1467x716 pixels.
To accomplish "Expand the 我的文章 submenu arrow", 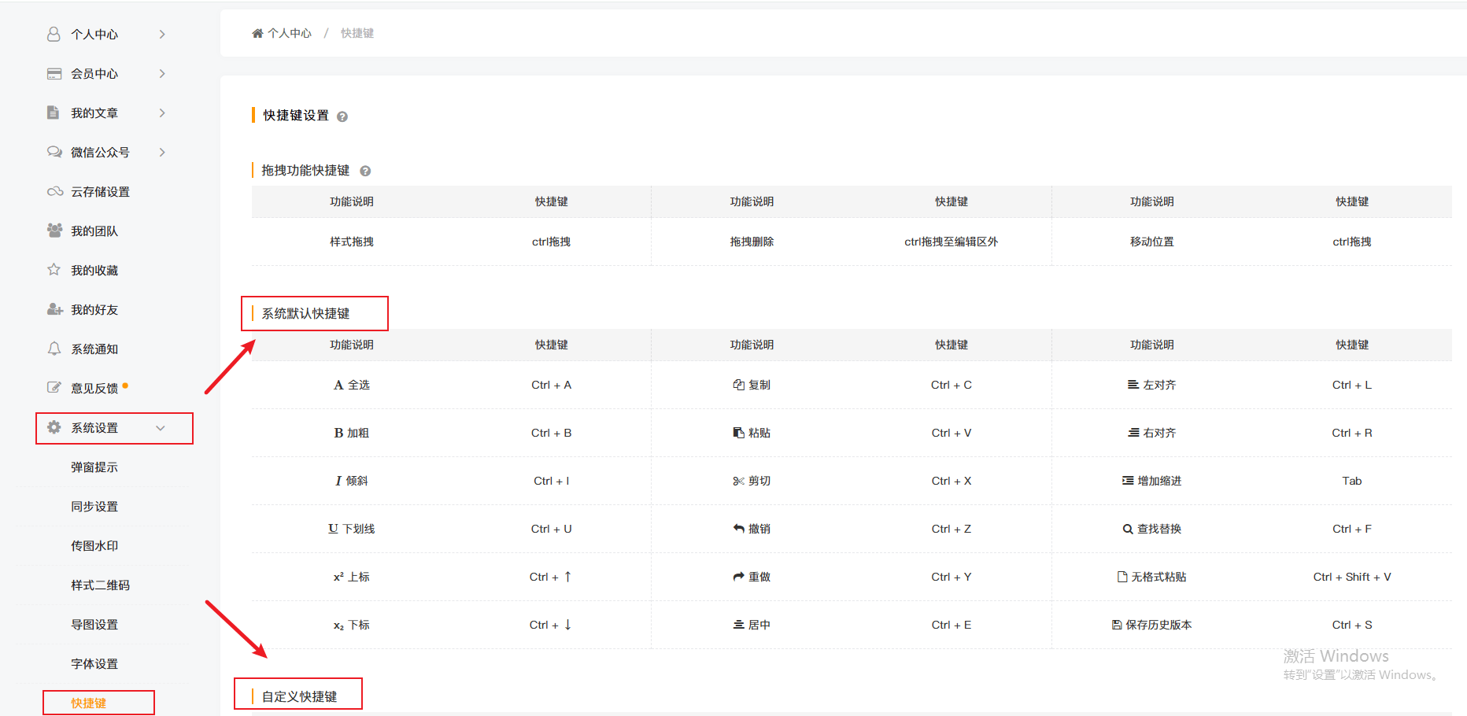I will coord(162,113).
